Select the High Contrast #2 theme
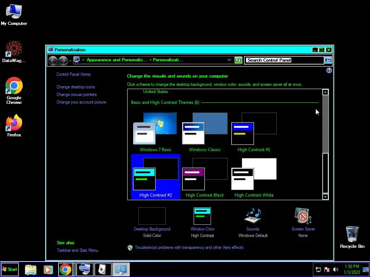 [x=155, y=177]
